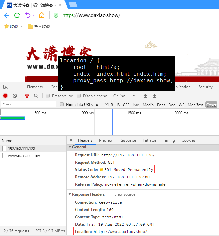Screen dimensions: 219x236
Task: Collapse the General section
Action: coord(70,147)
